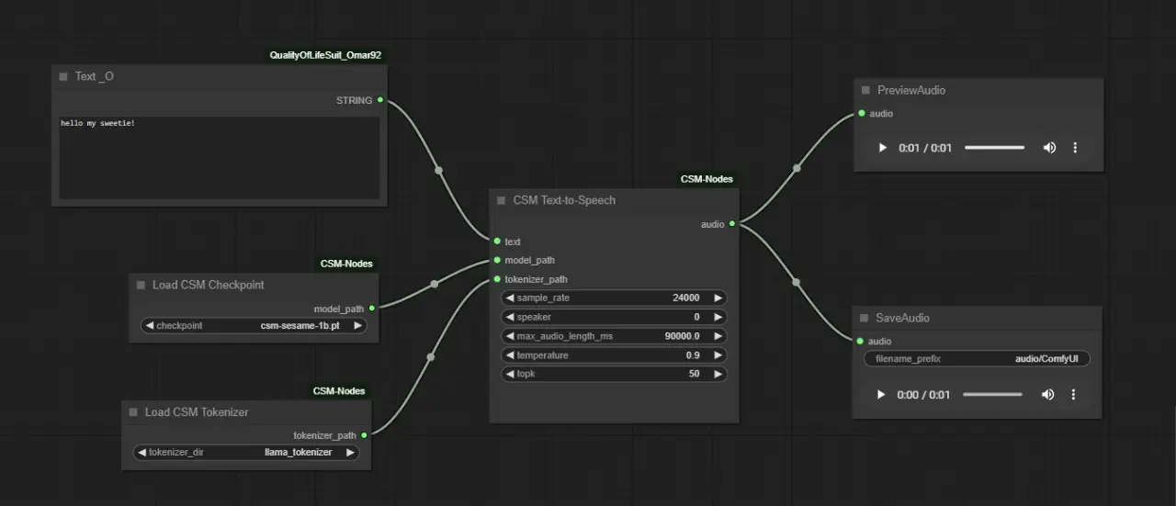
Task: Click the speaker value 0
Action: click(697, 318)
